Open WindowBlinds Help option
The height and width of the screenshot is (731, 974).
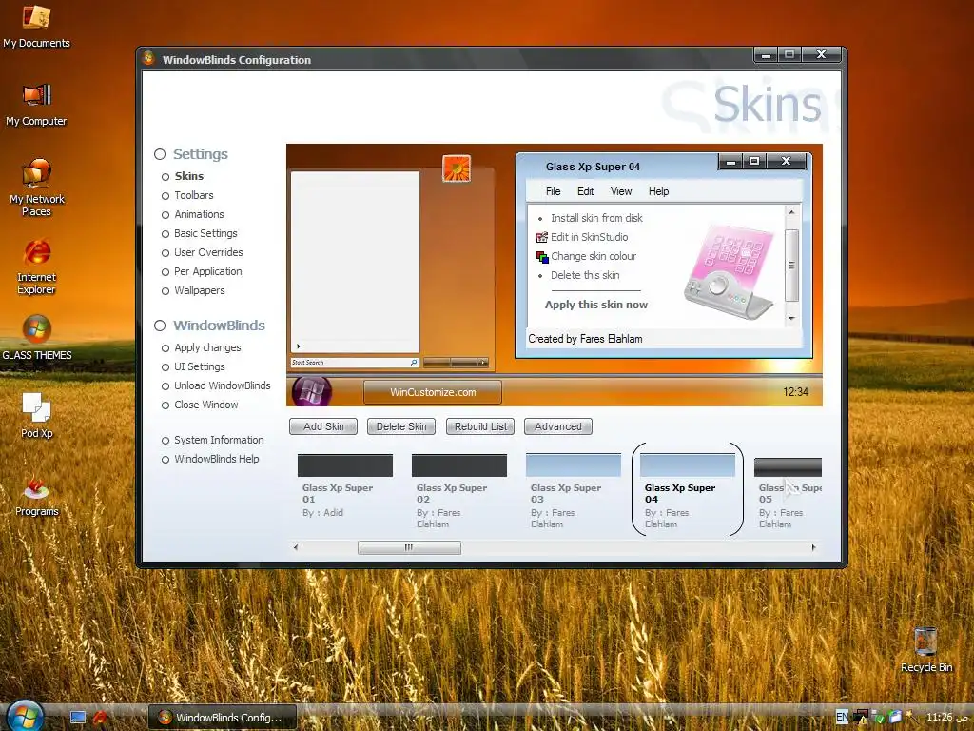tap(210, 460)
